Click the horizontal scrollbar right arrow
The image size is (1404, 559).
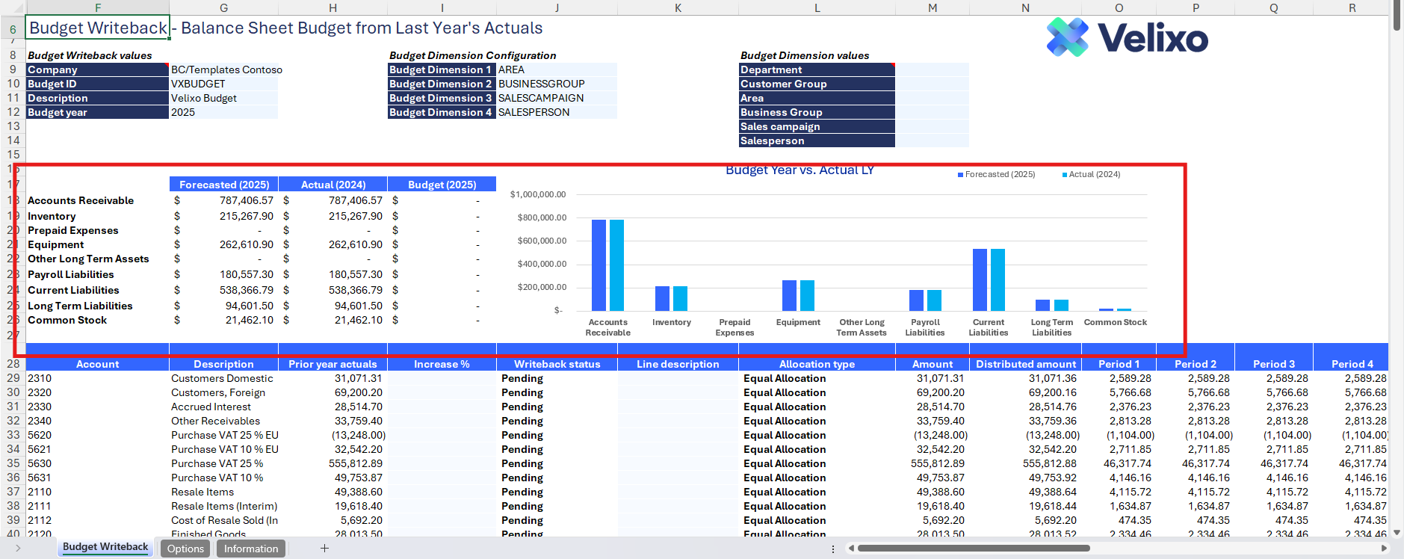(1384, 549)
